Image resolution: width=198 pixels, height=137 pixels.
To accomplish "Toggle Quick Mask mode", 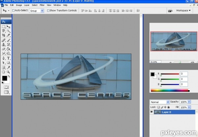I will (x=6, y=87).
